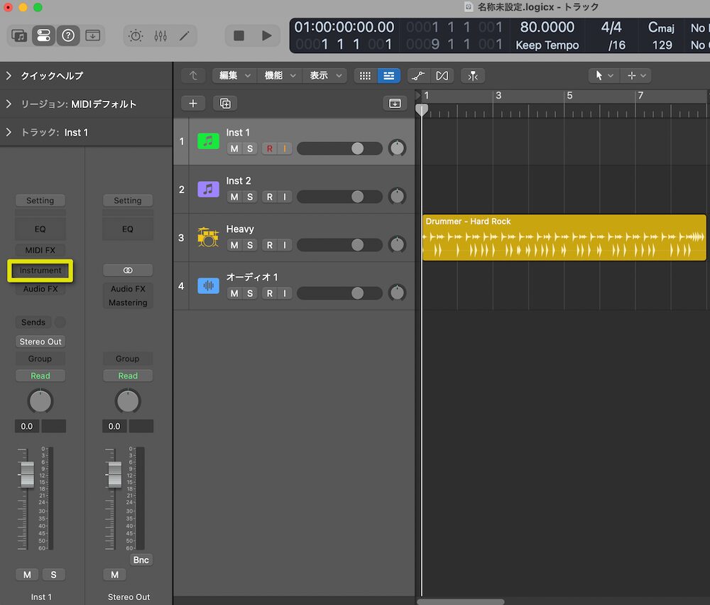Click the Inst 1 track volume slider

coord(339,148)
